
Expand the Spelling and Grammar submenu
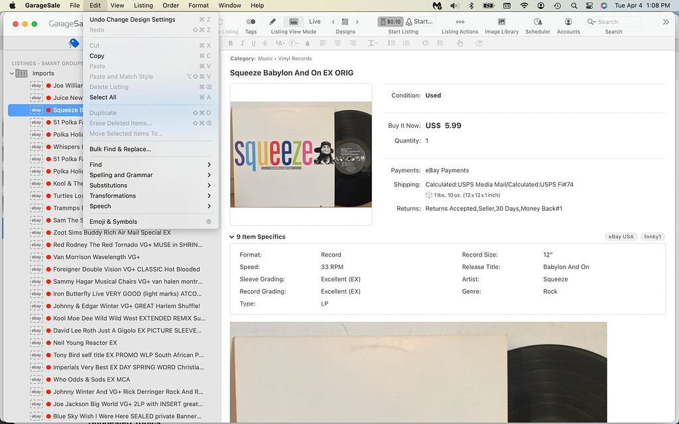click(151, 175)
